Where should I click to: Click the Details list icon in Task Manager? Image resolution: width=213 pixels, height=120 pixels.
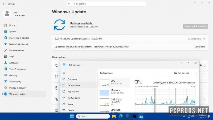64,110
